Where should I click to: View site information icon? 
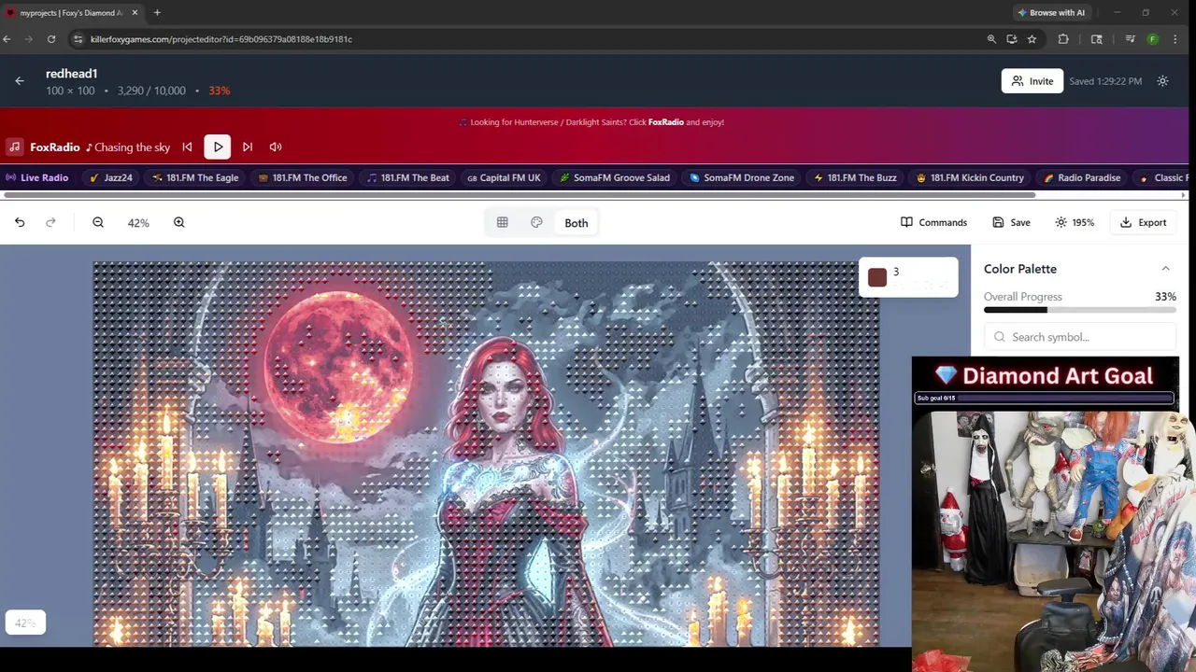[x=78, y=39]
